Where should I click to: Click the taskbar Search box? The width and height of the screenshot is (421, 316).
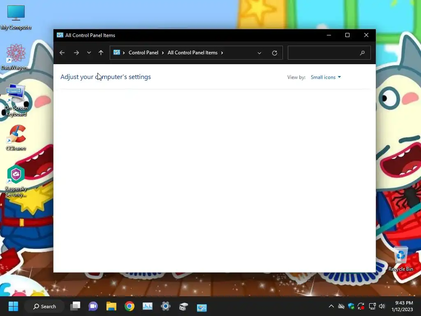pyautogui.click(x=44, y=306)
